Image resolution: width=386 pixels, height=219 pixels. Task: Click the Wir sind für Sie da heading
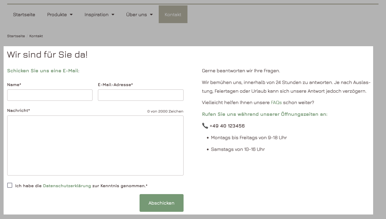pos(47,55)
